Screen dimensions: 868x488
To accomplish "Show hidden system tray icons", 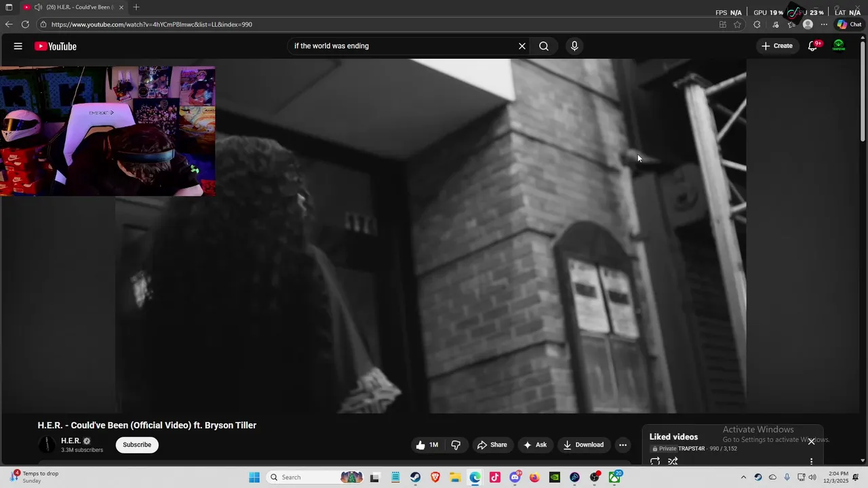I will tap(743, 477).
